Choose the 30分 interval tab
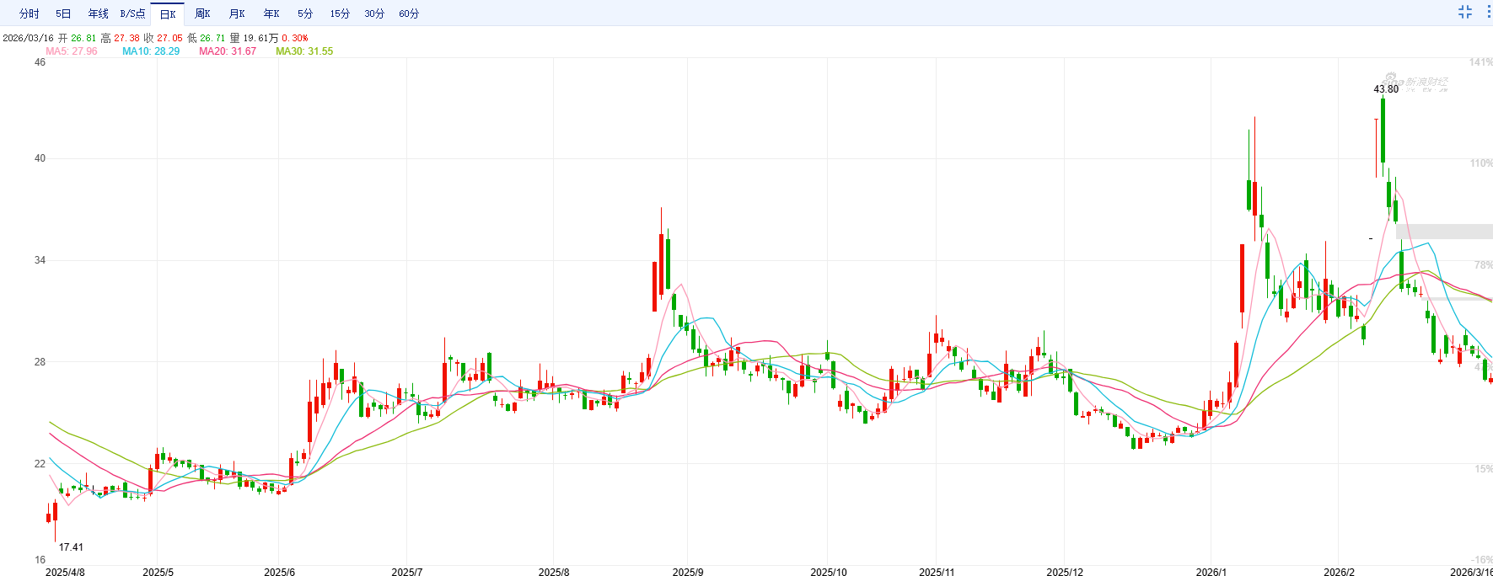Screen dimensions: 1493x576 click(x=374, y=13)
